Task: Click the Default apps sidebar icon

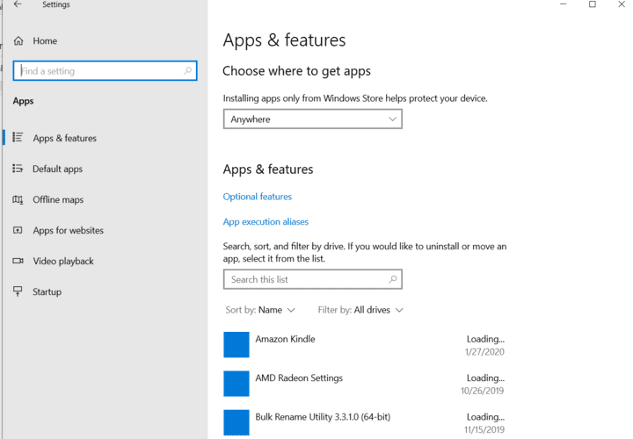Action: 18,169
